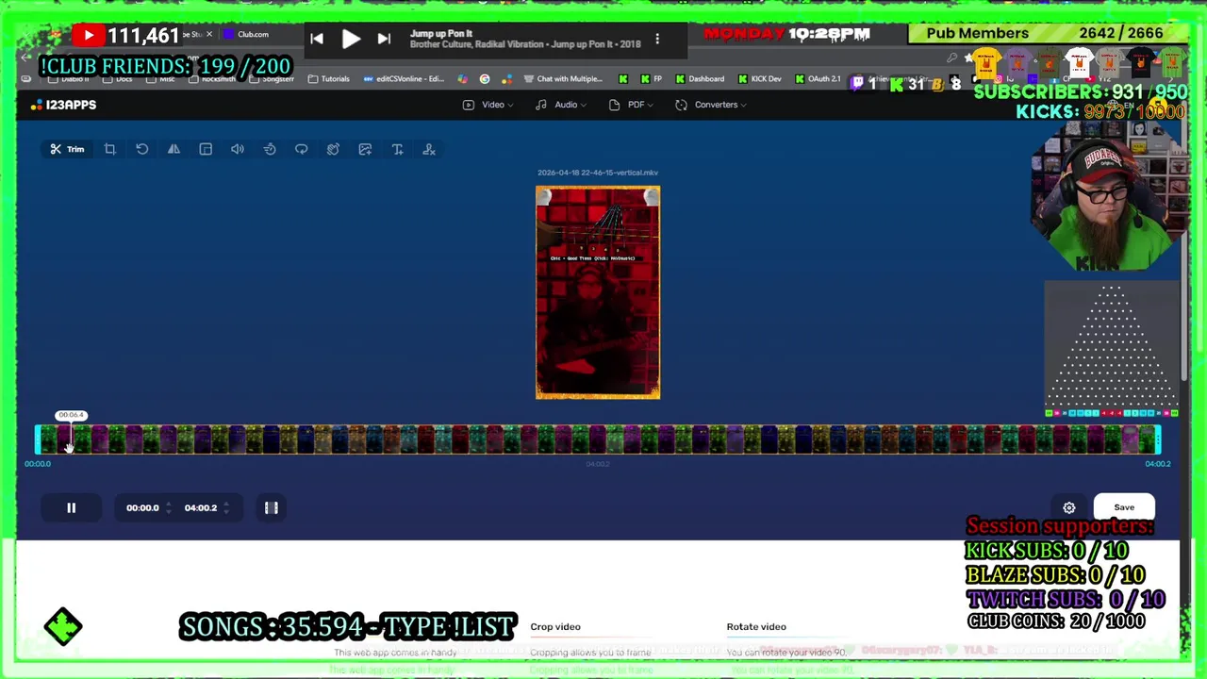Pause the video playback
Viewport: 1207px width, 679px height.
point(71,507)
